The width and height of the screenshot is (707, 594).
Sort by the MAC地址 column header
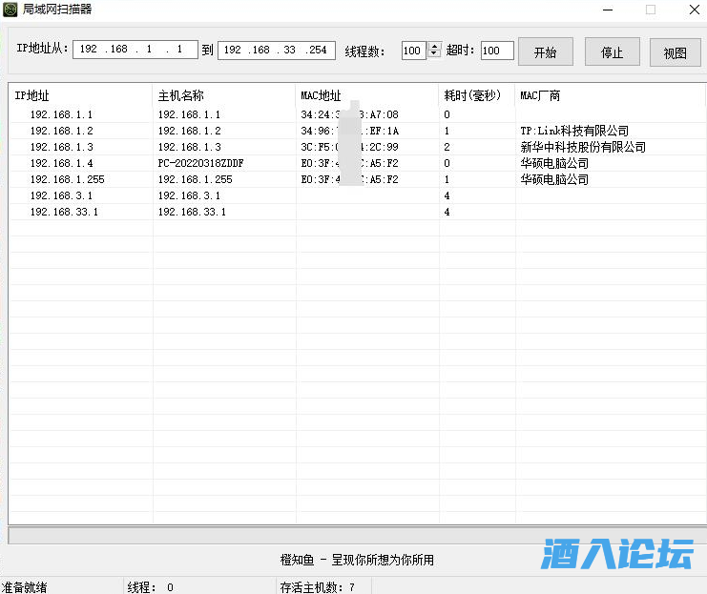pyautogui.click(x=366, y=95)
